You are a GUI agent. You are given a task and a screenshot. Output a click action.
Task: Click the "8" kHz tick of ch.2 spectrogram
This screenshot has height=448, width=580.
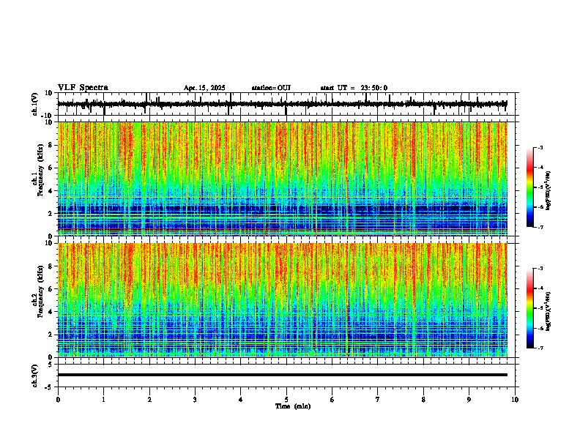pyautogui.click(x=51, y=266)
